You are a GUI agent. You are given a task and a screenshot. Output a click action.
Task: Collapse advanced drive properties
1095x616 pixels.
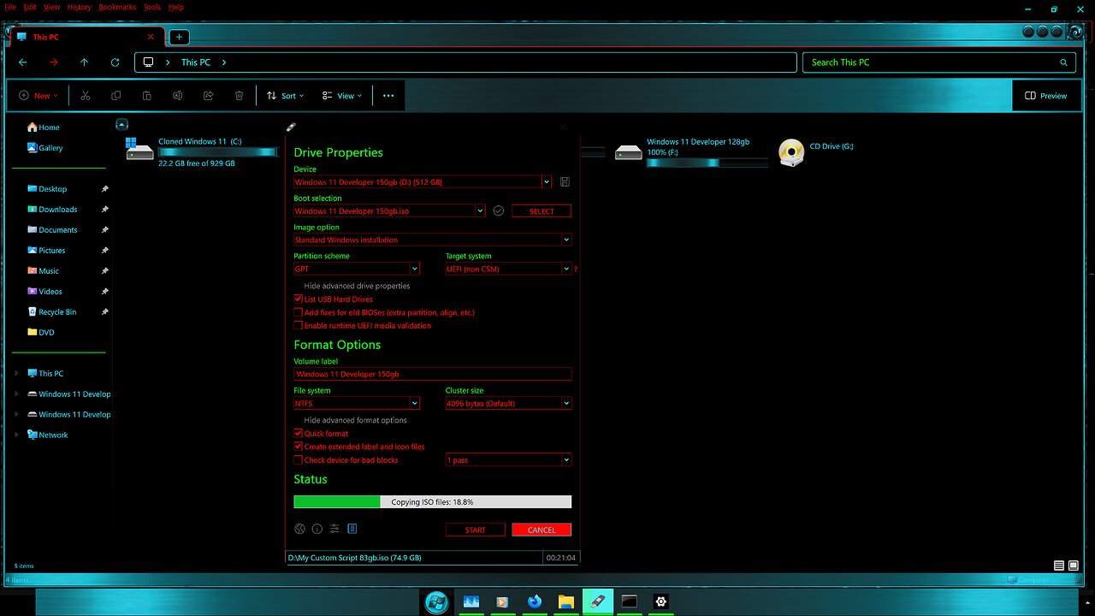357,286
